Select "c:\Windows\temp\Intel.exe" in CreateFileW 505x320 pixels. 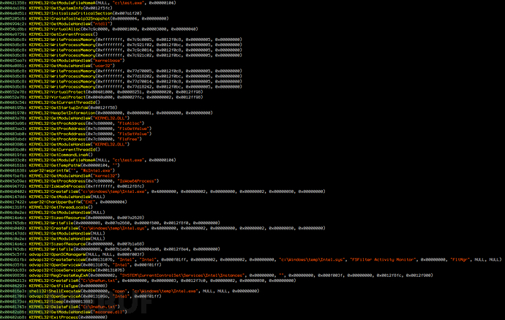click(x=113, y=191)
